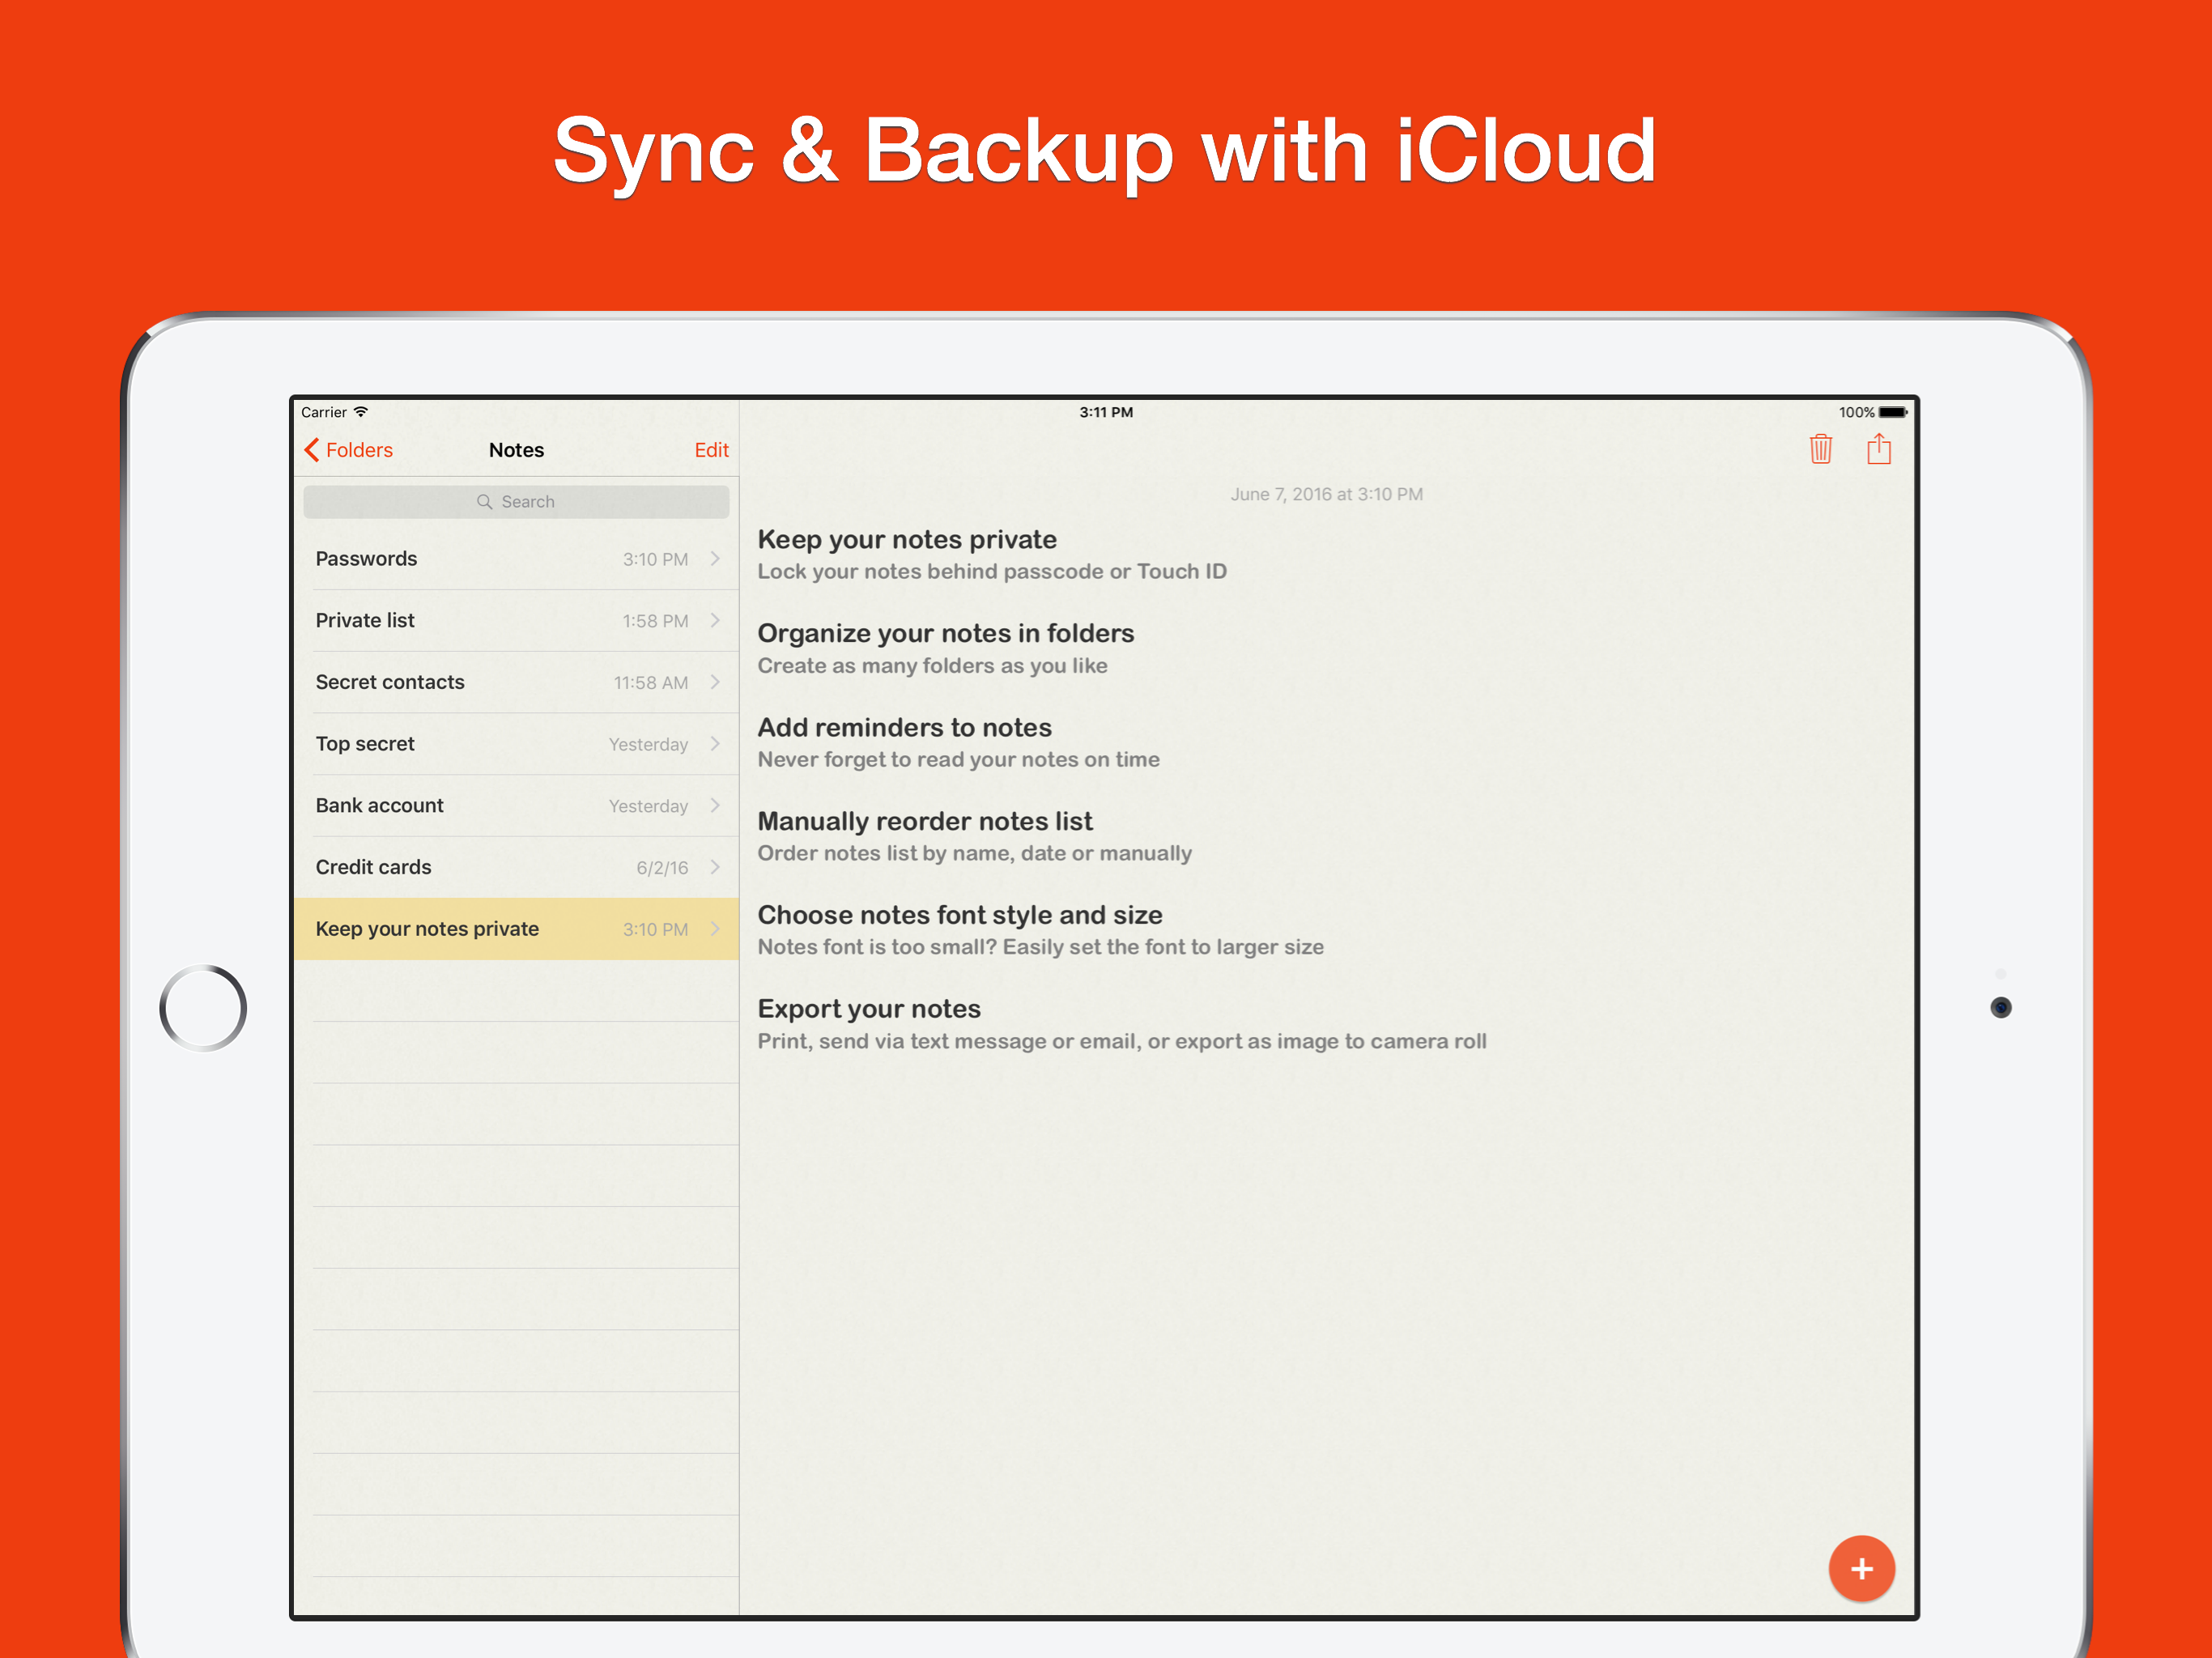Open the Top secret note

click(x=365, y=744)
